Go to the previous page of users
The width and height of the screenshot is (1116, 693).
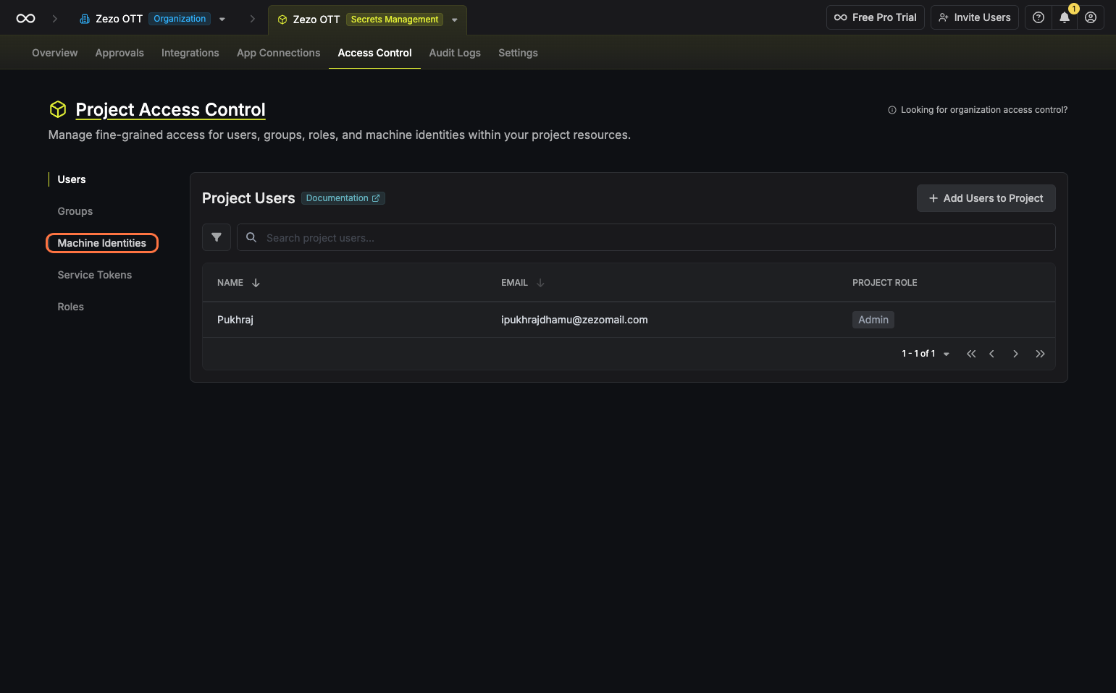991,354
